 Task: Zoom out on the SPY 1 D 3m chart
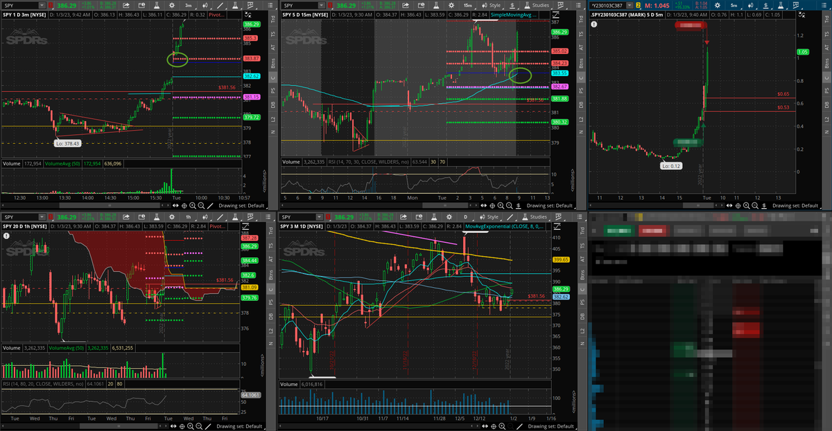(x=201, y=205)
